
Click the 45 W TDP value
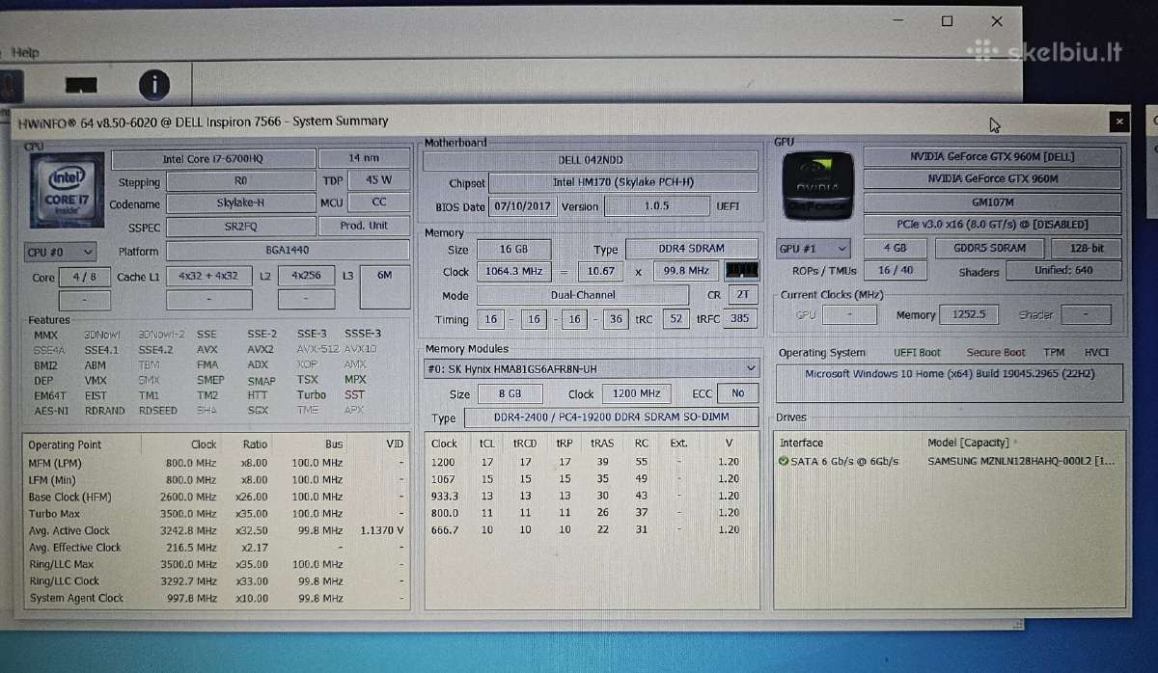(x=378, y=180)
